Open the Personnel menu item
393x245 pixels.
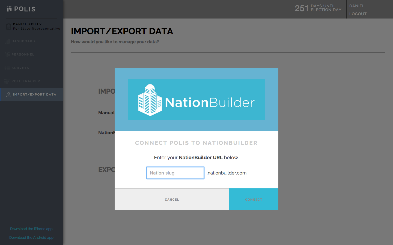point(31,54)
